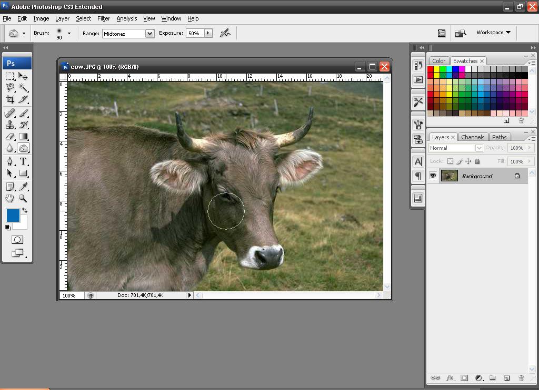Create a new group folder
This screenshot has height=390, width=539.
(x=493, y=378)
